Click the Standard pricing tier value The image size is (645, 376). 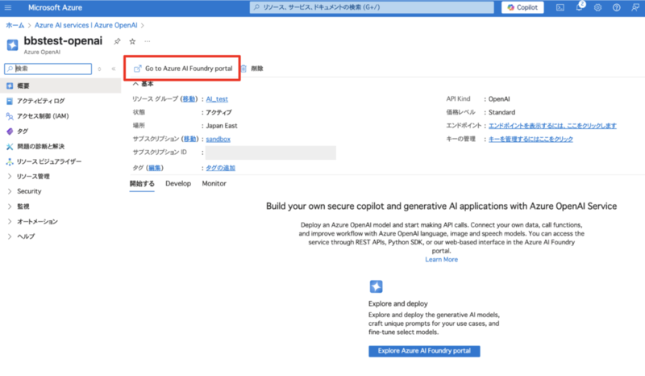(x=501, y=112)
